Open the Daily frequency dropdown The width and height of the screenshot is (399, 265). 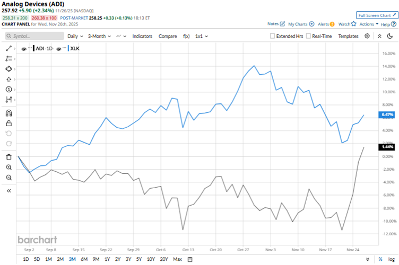coord(75,37)
